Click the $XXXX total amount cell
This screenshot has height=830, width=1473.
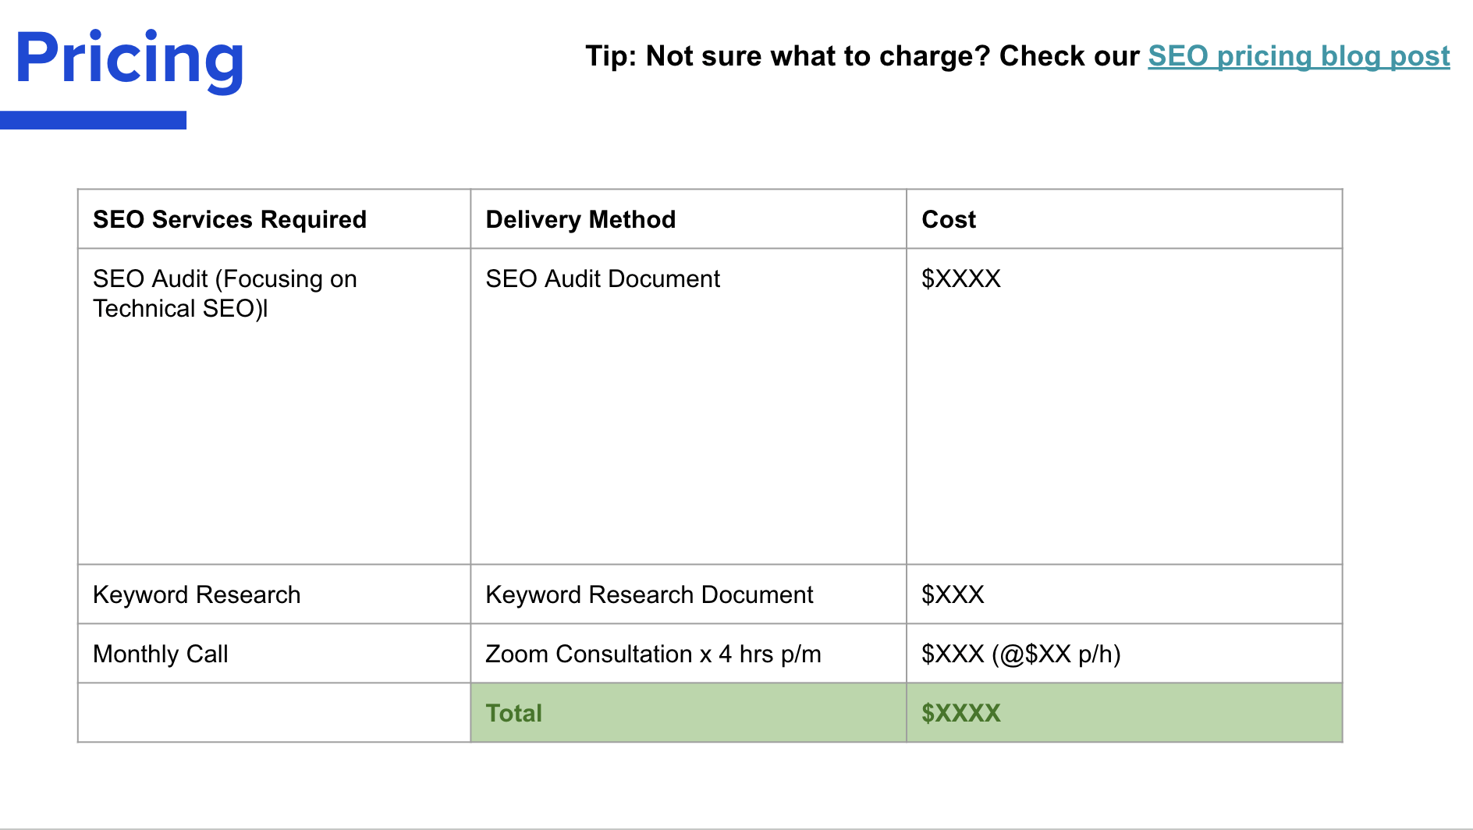point(961,712)
